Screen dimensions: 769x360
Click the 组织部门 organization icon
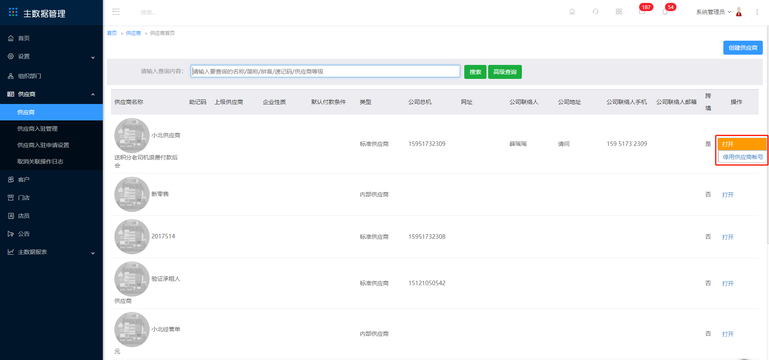(11, 76)
